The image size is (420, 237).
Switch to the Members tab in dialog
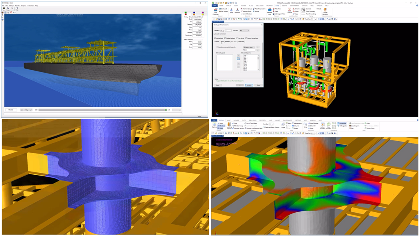point(227,41)
